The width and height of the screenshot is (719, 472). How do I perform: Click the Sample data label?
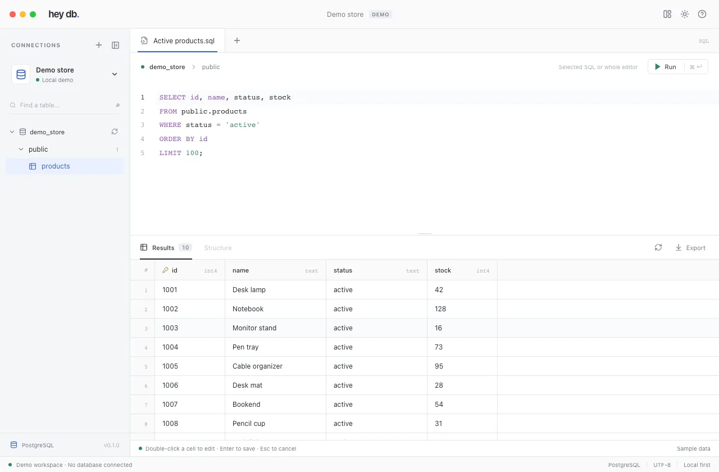(x=694, y=448)
